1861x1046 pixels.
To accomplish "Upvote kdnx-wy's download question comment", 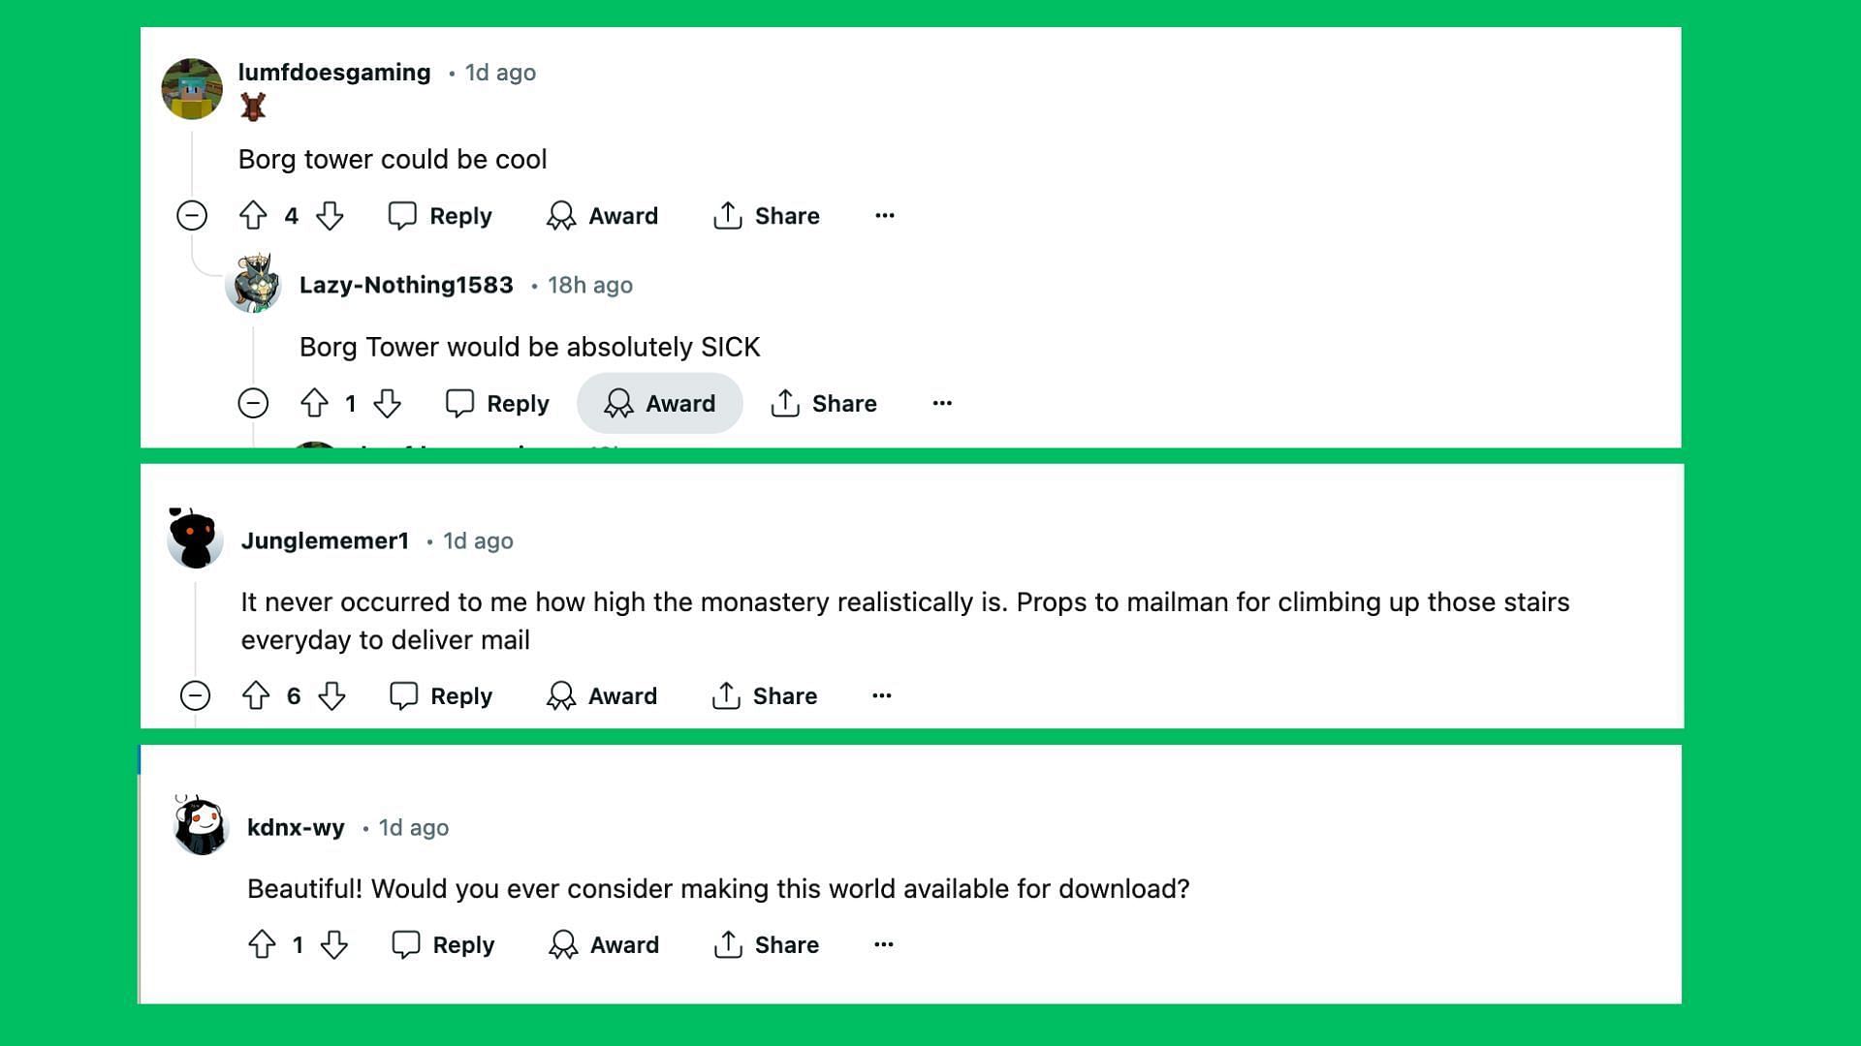I will pyautogui.click(x=262, y=944).
